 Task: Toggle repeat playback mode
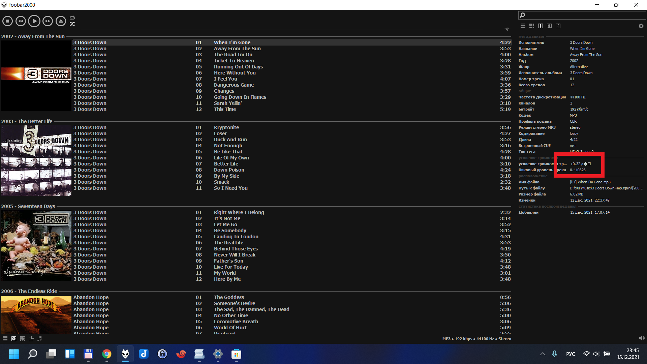tap(72, 18)
